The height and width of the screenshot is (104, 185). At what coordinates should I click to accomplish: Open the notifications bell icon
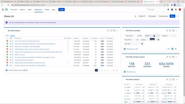pyautogui.click(x=168, y=10)
